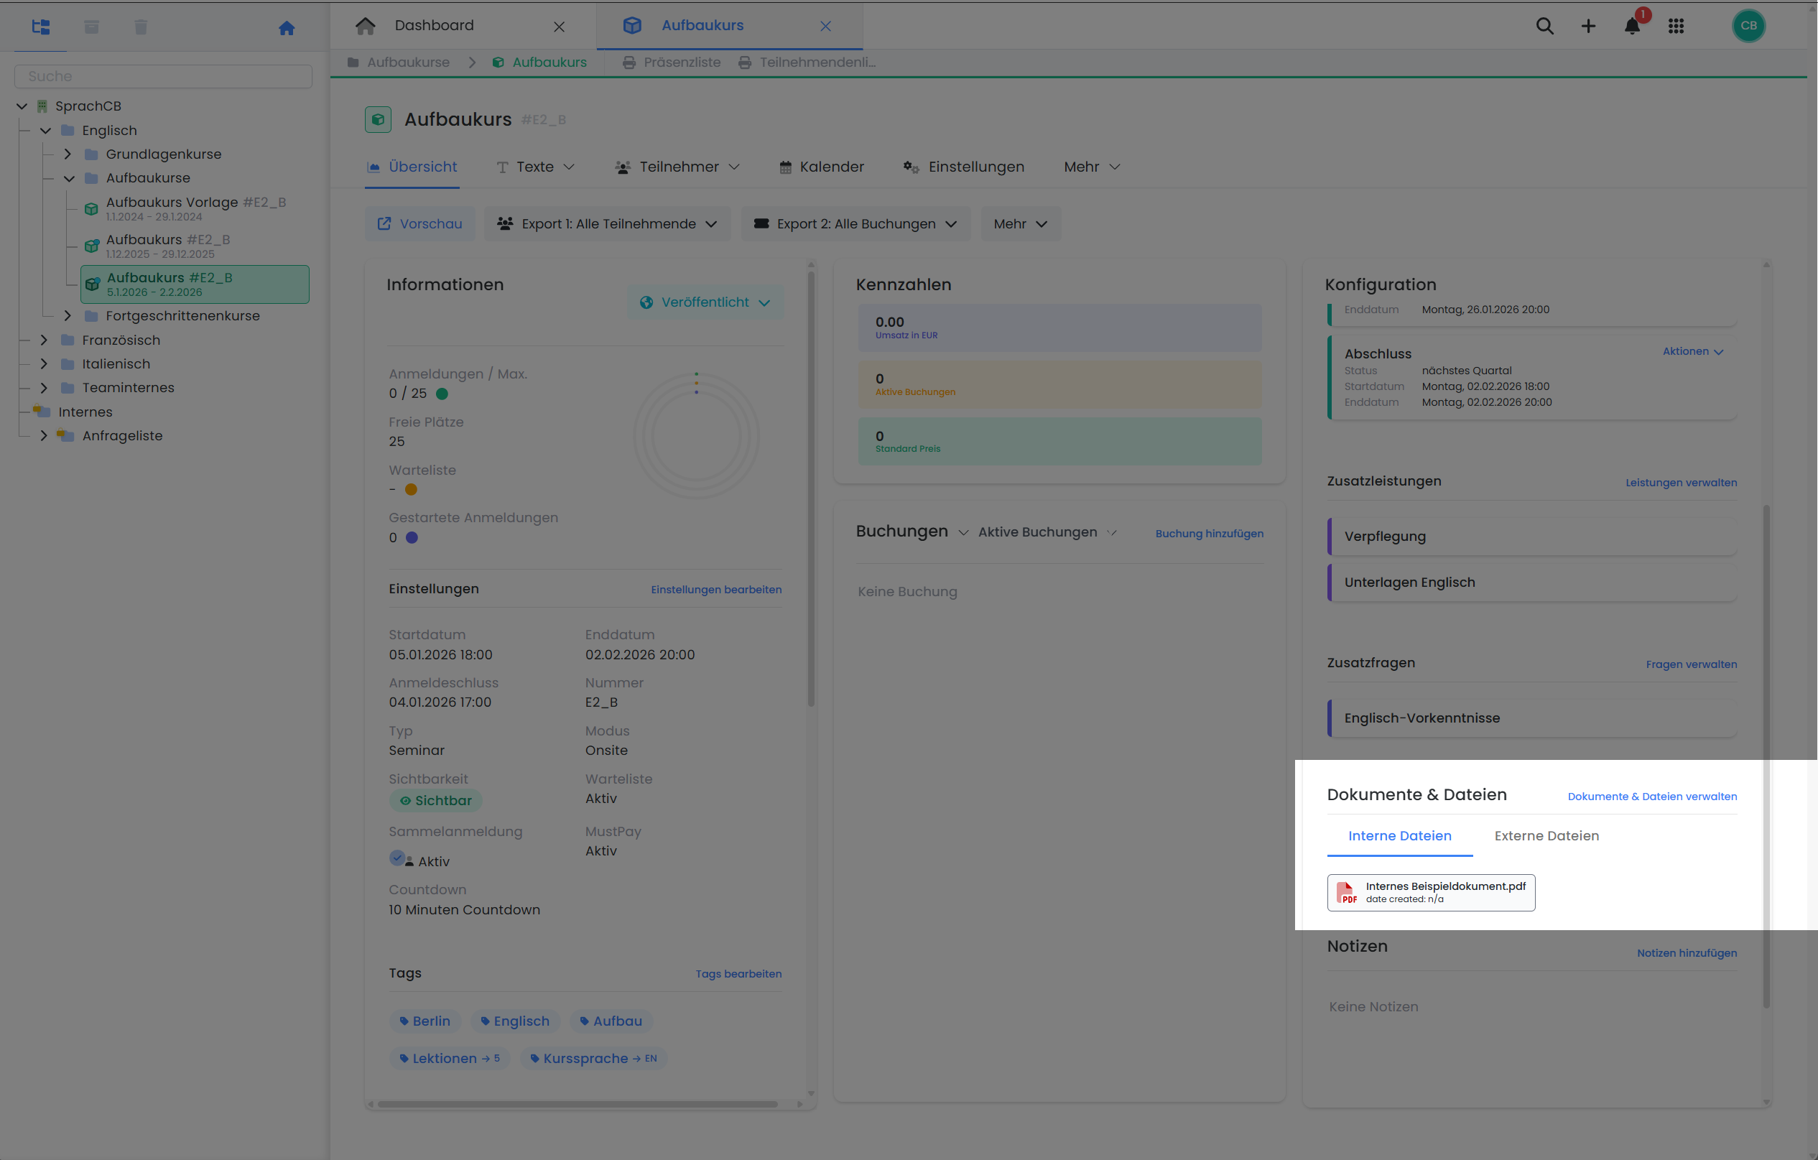1818x1160 pixels.
Task: Expand the Grundlagenkurse folder
Action: (68, 154)
